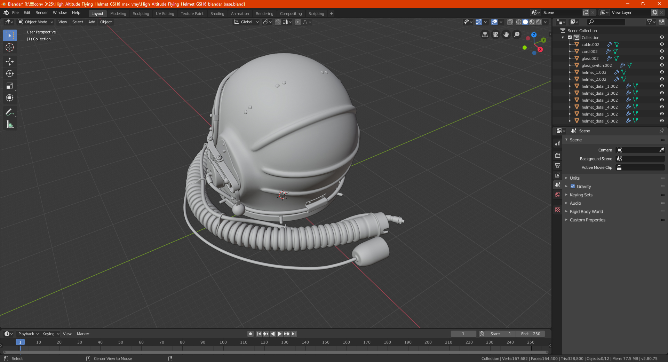Open the Texture properties tab icon

558,210
